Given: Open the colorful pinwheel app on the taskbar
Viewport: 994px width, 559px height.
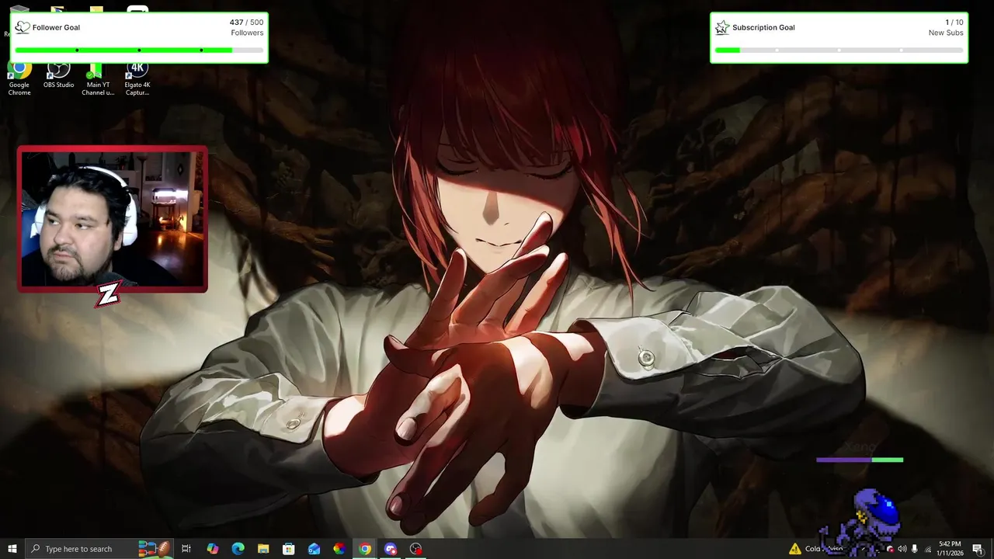Looking at the screenshot, I should tap(339, 549).
